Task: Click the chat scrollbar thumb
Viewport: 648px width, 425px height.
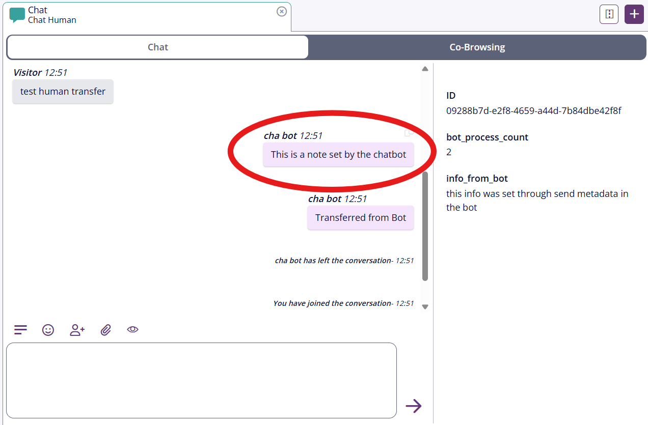Action: coord(425,226)
